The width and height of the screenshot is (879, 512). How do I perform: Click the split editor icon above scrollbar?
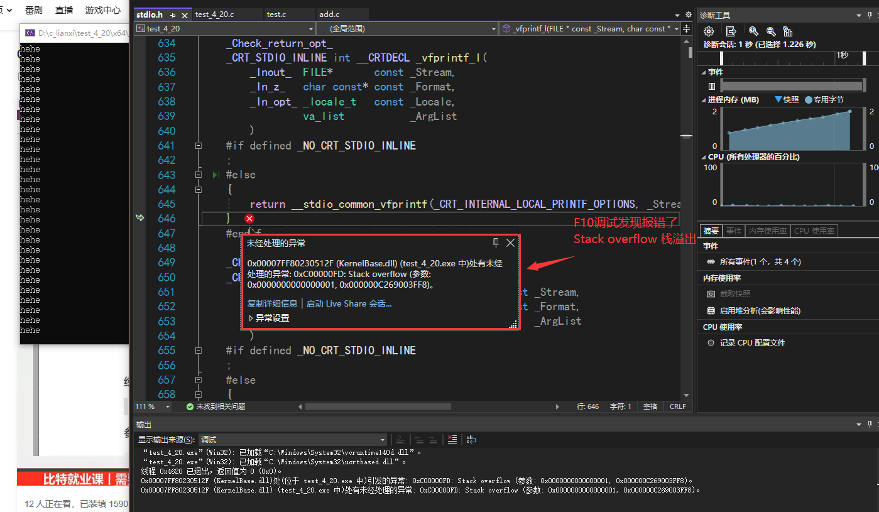(x=686, y=29)
